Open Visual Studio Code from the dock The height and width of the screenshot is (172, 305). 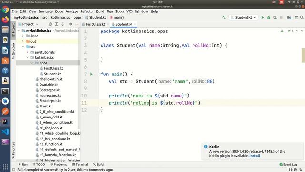coord(5,132)
